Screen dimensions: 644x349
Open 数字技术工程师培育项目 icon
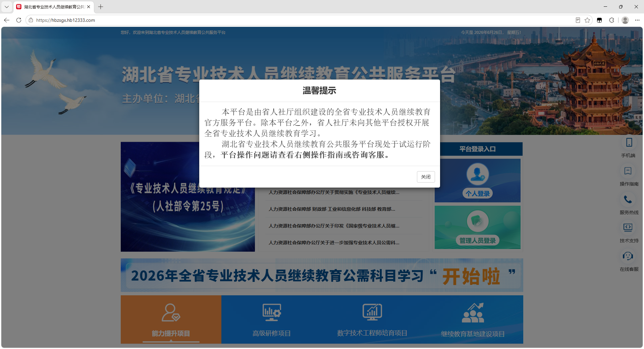[372, 312]
